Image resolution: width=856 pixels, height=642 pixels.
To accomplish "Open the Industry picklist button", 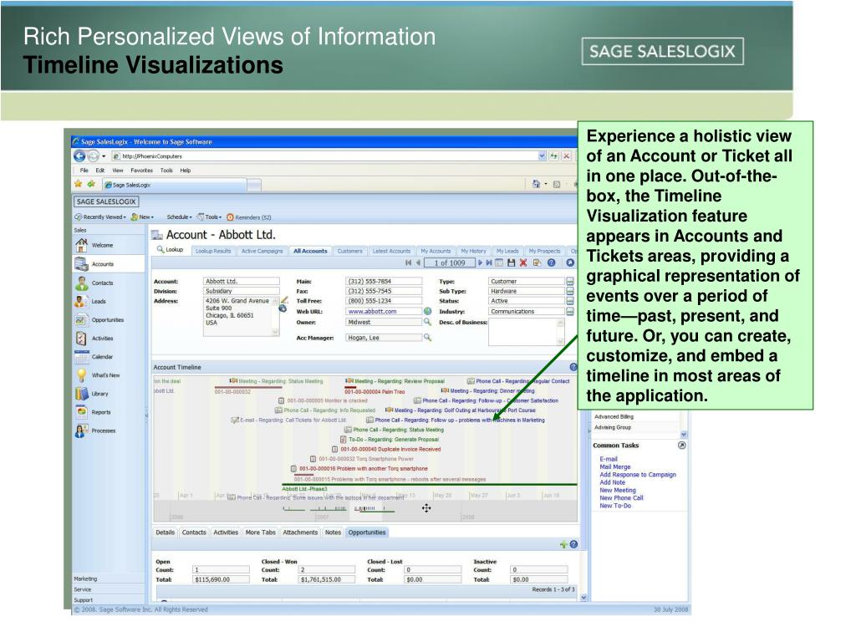I will click(570, 312).
